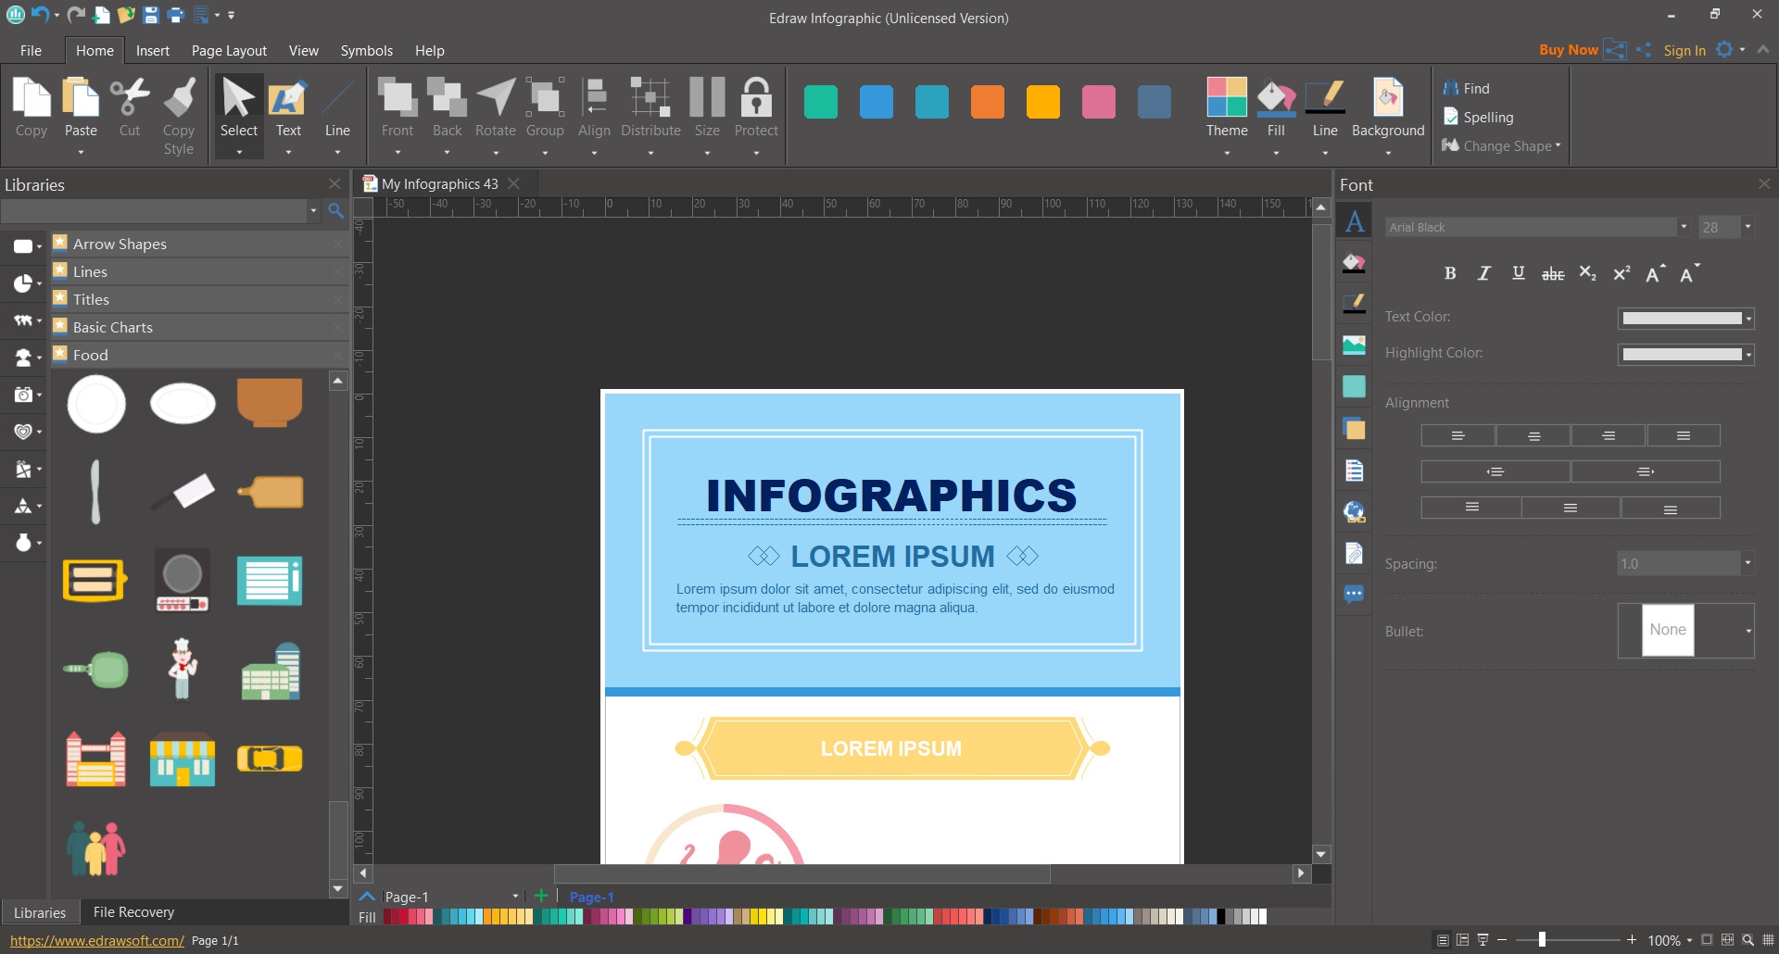Open the Text Color dropdown

(1748, 319)
